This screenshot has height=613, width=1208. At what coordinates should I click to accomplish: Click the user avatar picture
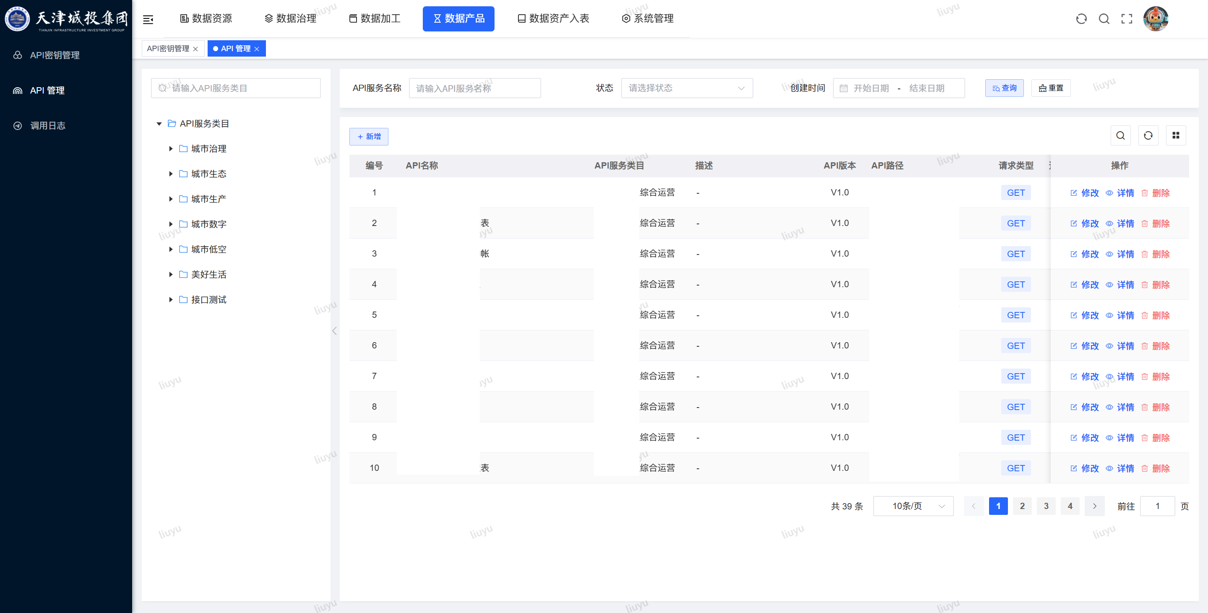pos(1156,19)
